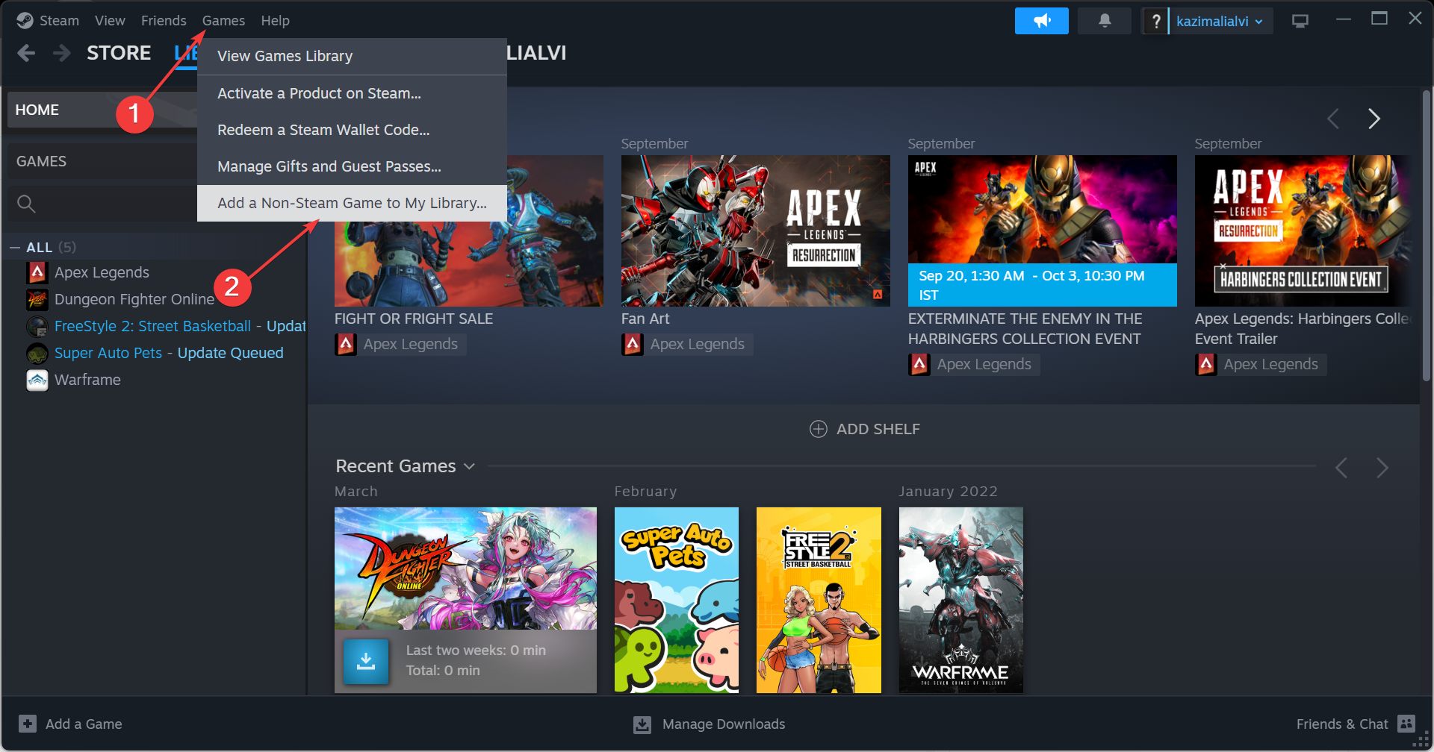Select Super Auto Pets icon in list

coord(37,353)
